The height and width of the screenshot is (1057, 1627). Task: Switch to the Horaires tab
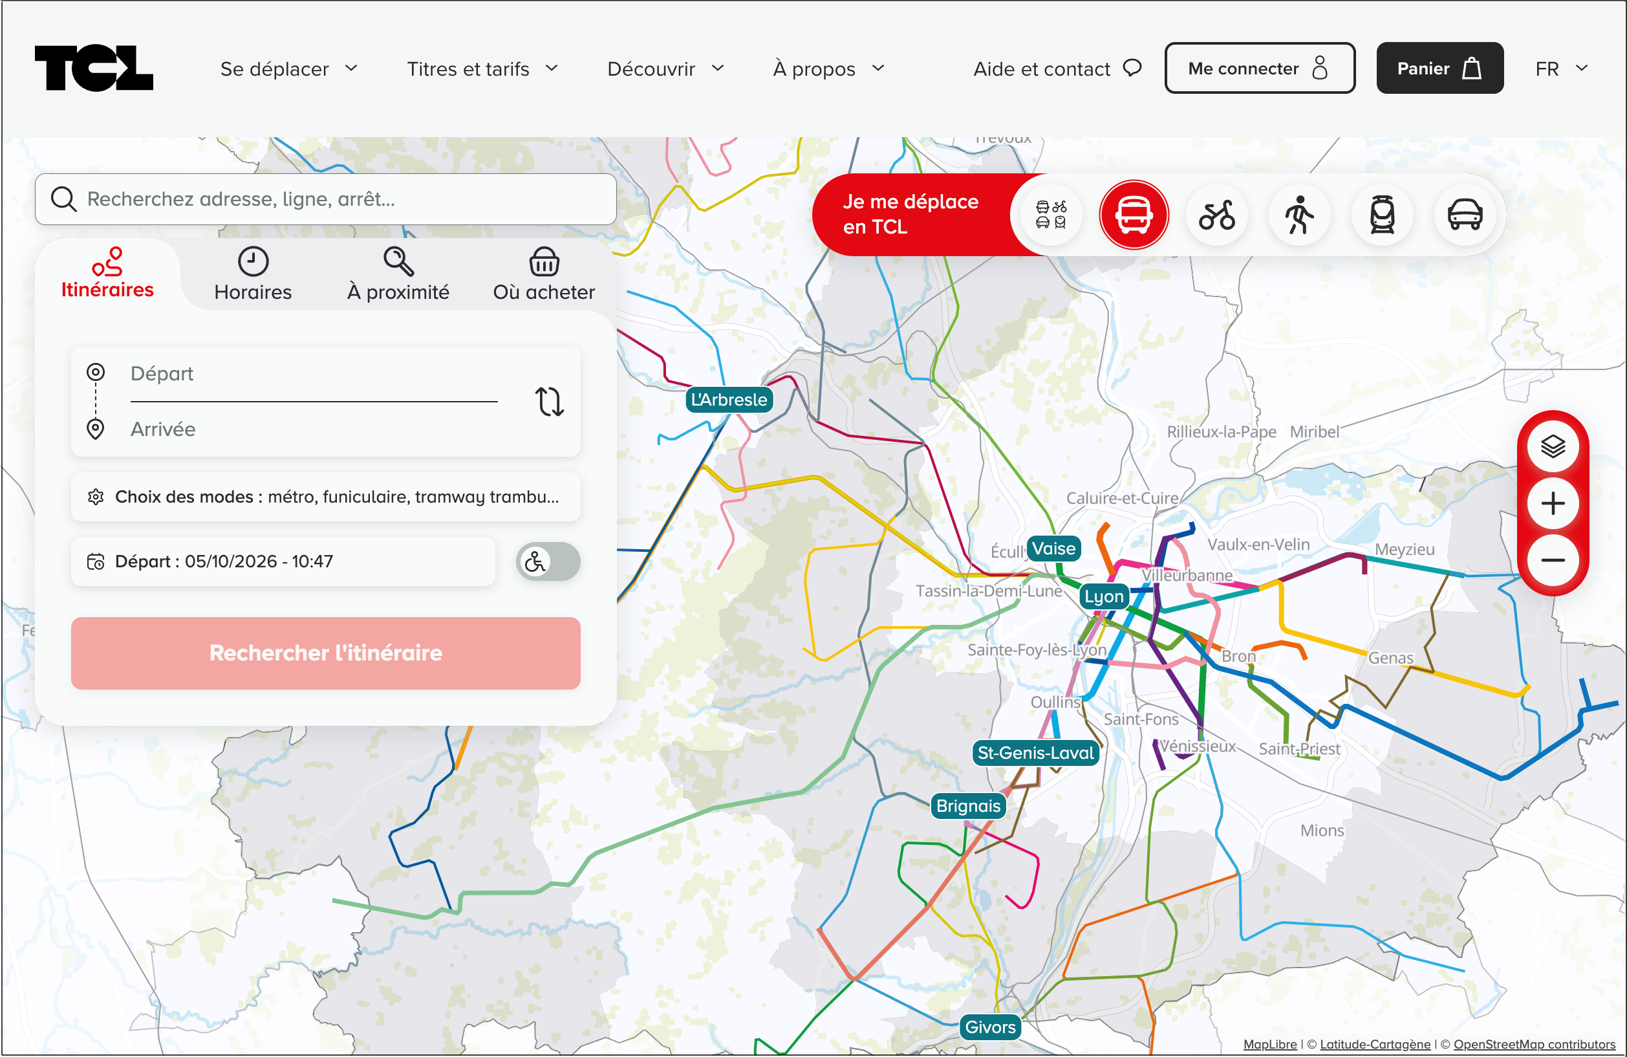[x=252, y=274]
